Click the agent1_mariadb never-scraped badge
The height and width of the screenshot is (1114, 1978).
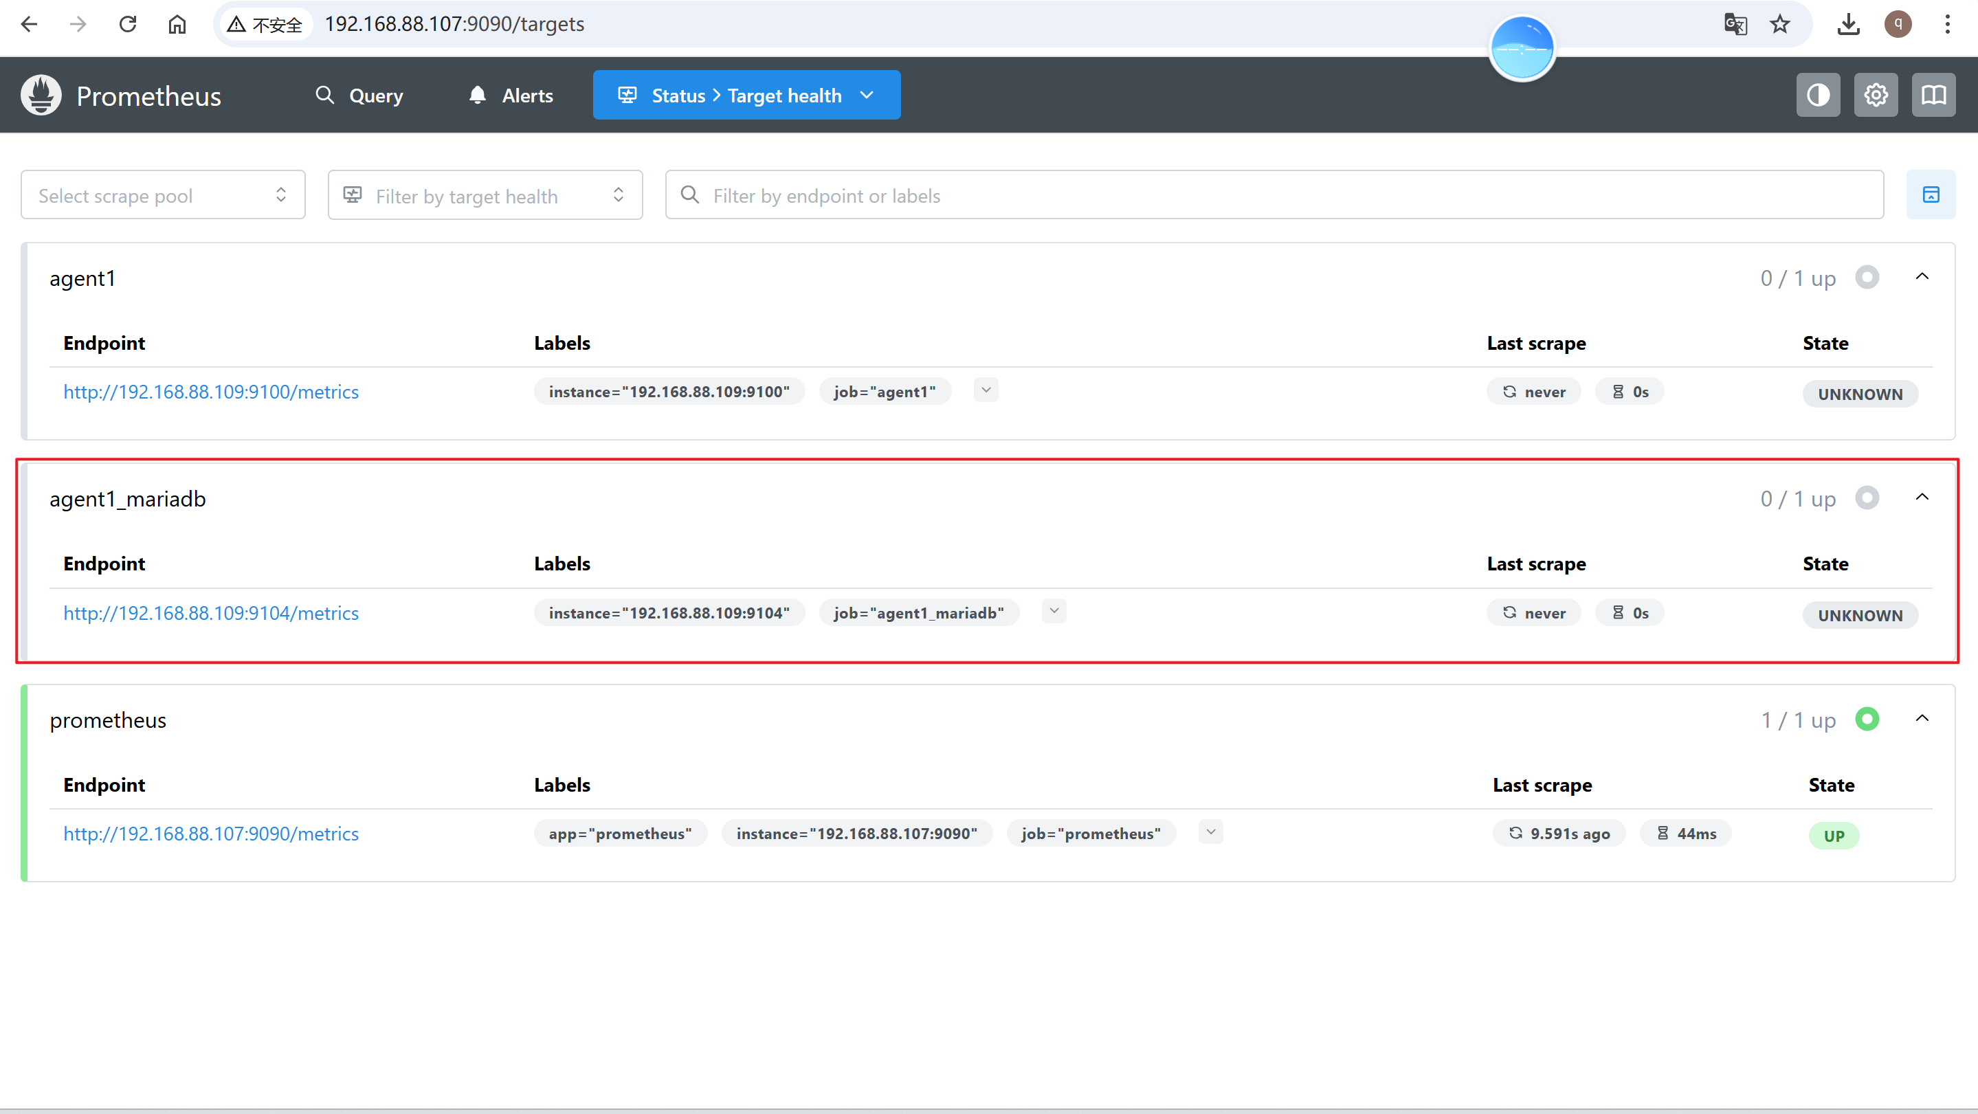pyautogui.click(x=1534, y=612)
